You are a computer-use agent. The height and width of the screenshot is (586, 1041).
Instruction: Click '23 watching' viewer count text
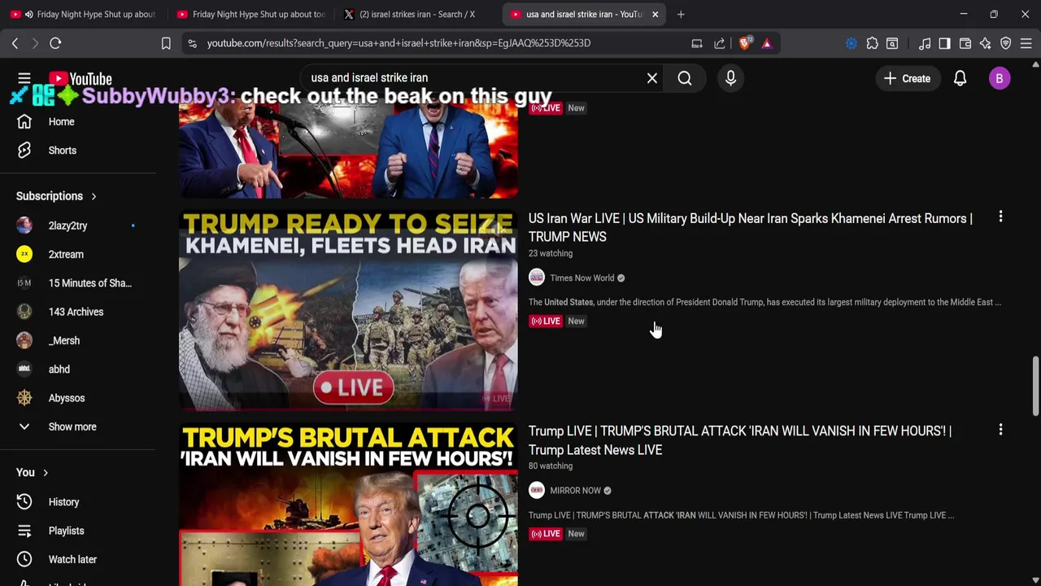(x=551, y=254)
